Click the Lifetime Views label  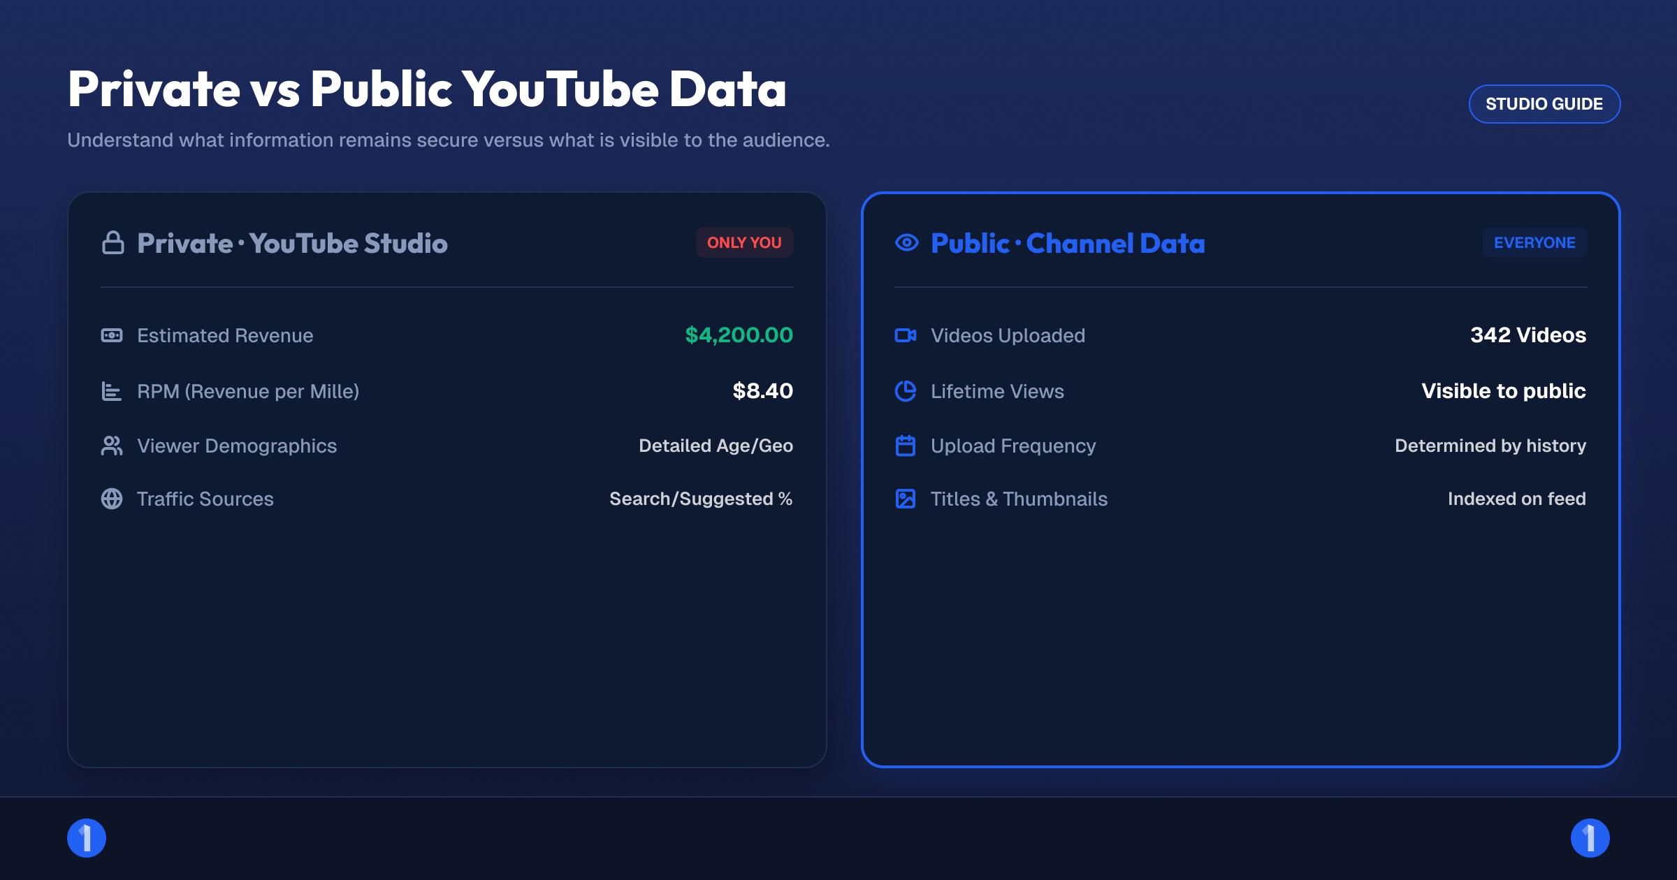point(997,391)
